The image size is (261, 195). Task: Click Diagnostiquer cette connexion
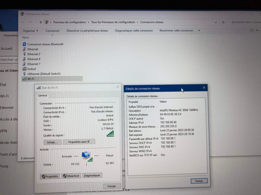[134, 30]
